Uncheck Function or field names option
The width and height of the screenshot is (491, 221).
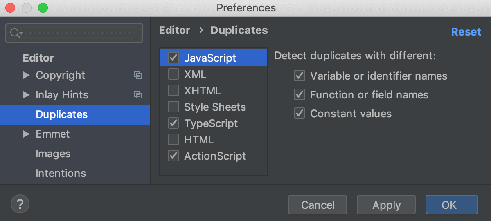coord(300,95)
